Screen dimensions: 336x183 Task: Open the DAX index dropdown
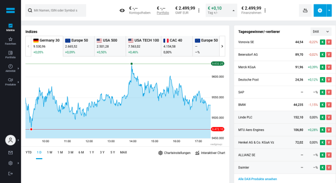point(321,32)
